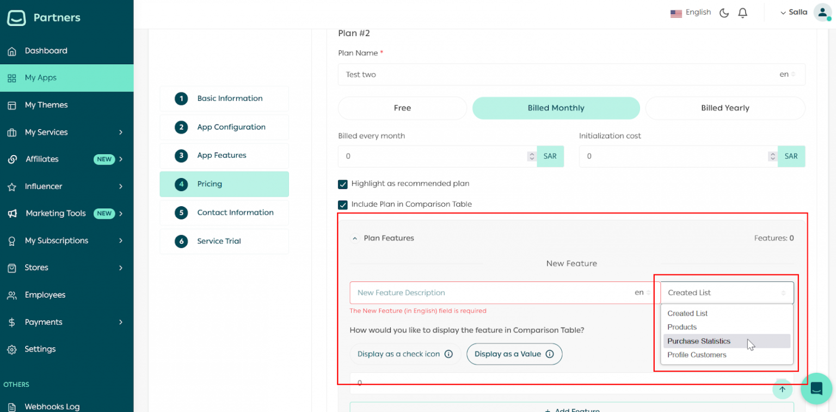Screen dimensions: 836x412
Task: Select Purchase Statistics from the feature dropdown
Action: pos(698,341)
